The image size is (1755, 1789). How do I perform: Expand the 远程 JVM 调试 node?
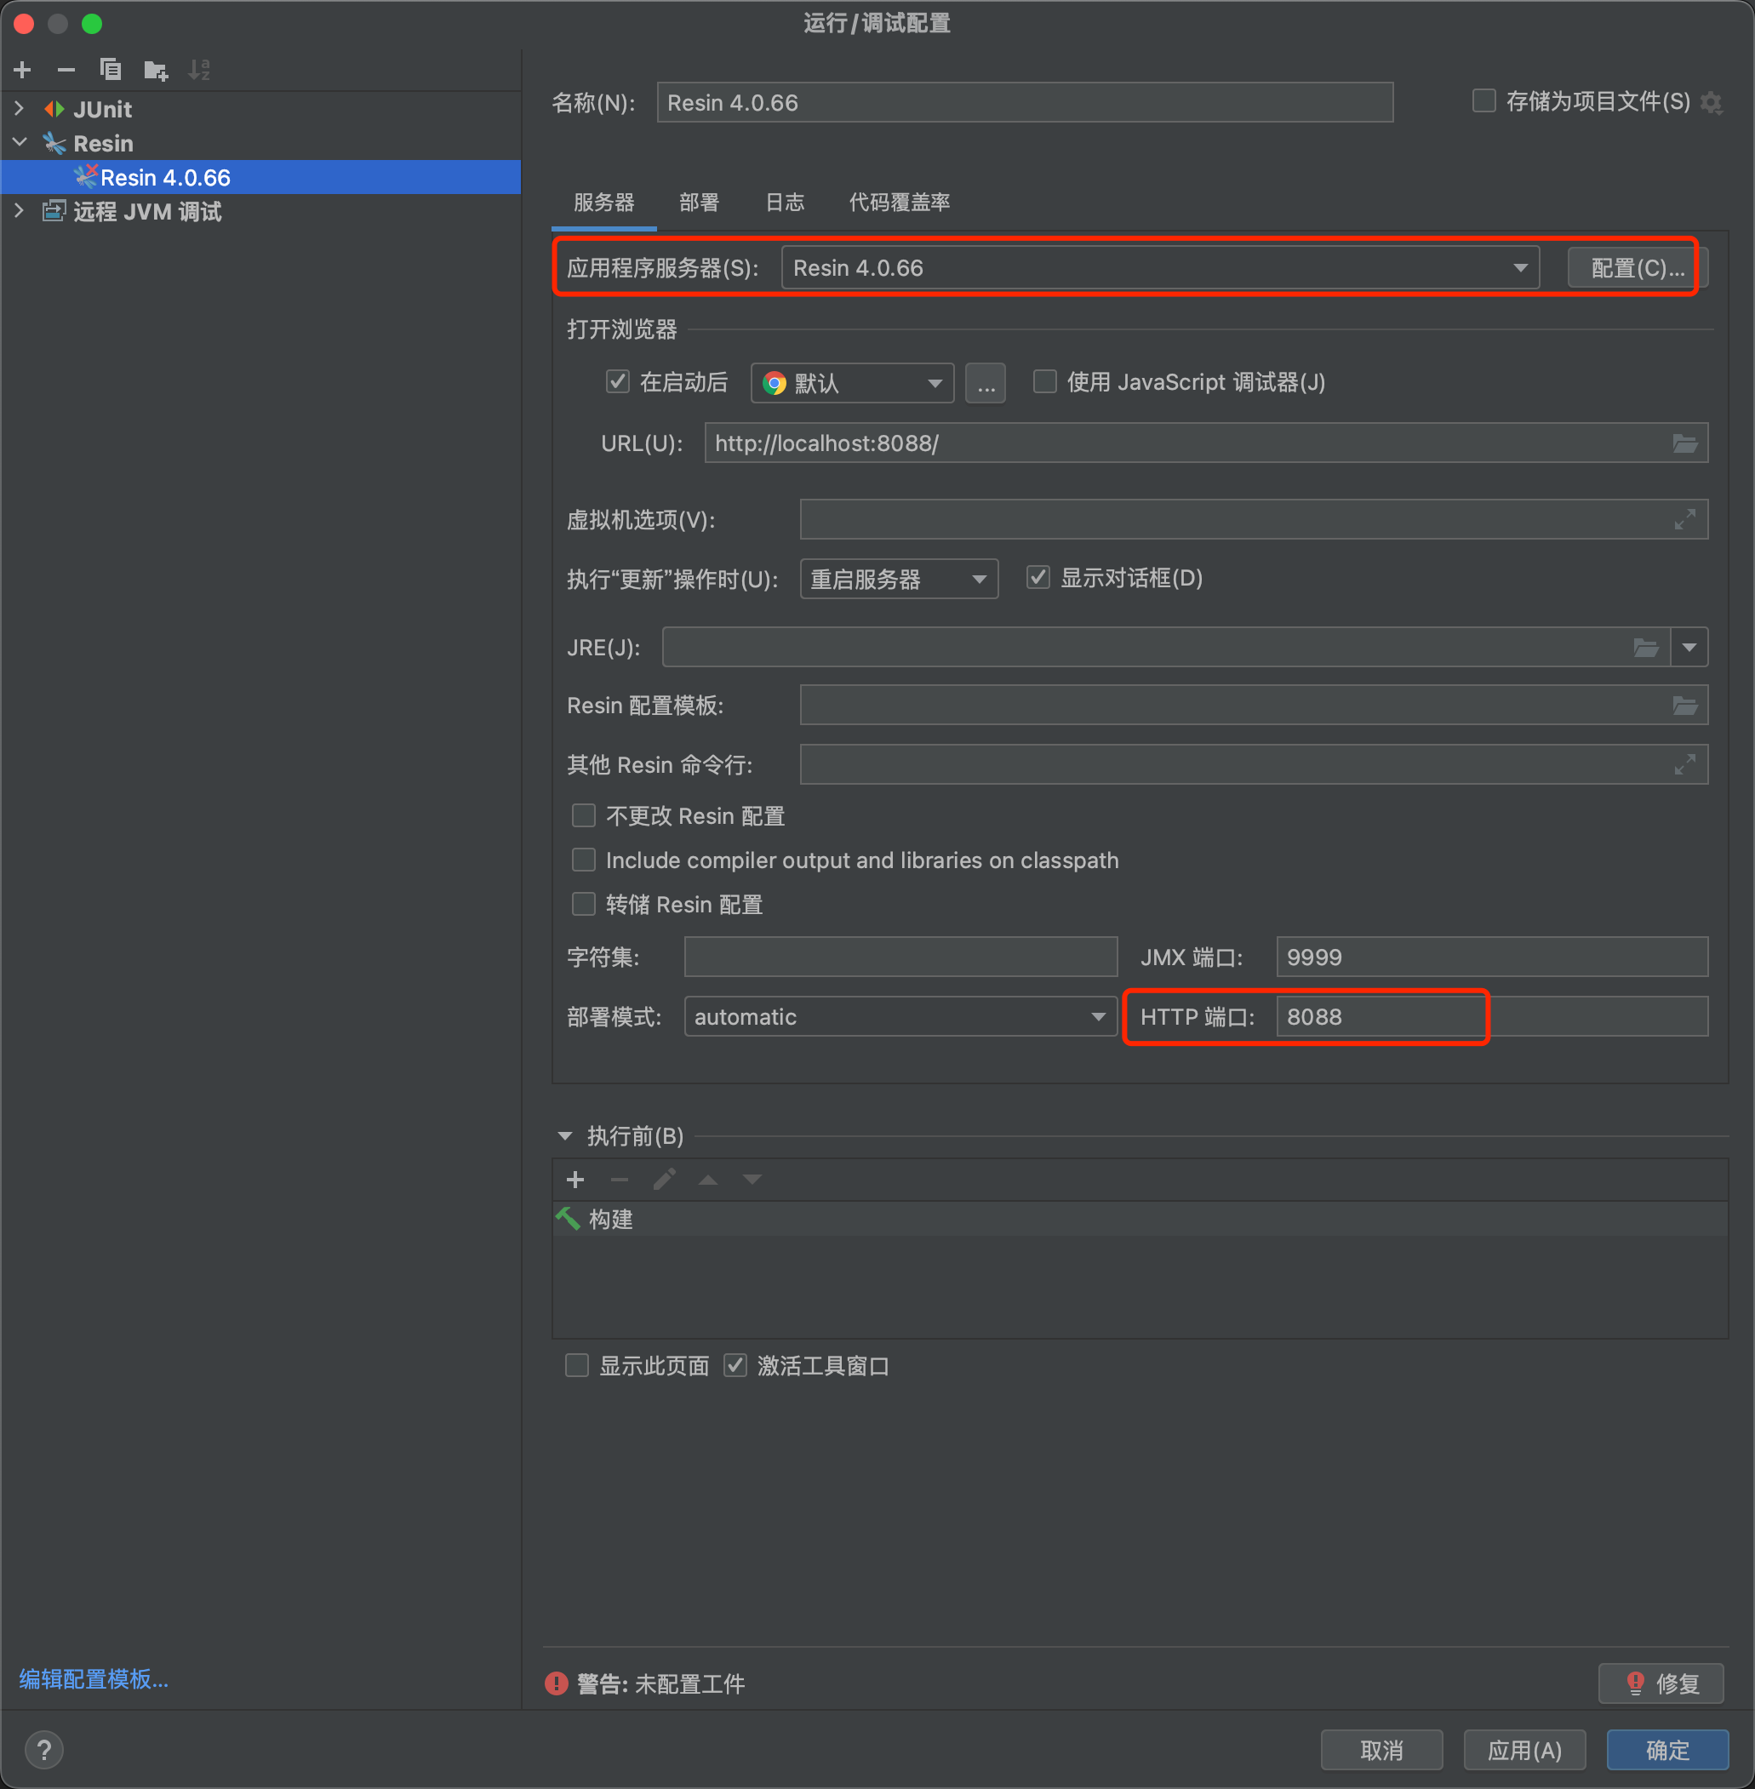click(20, 211)
